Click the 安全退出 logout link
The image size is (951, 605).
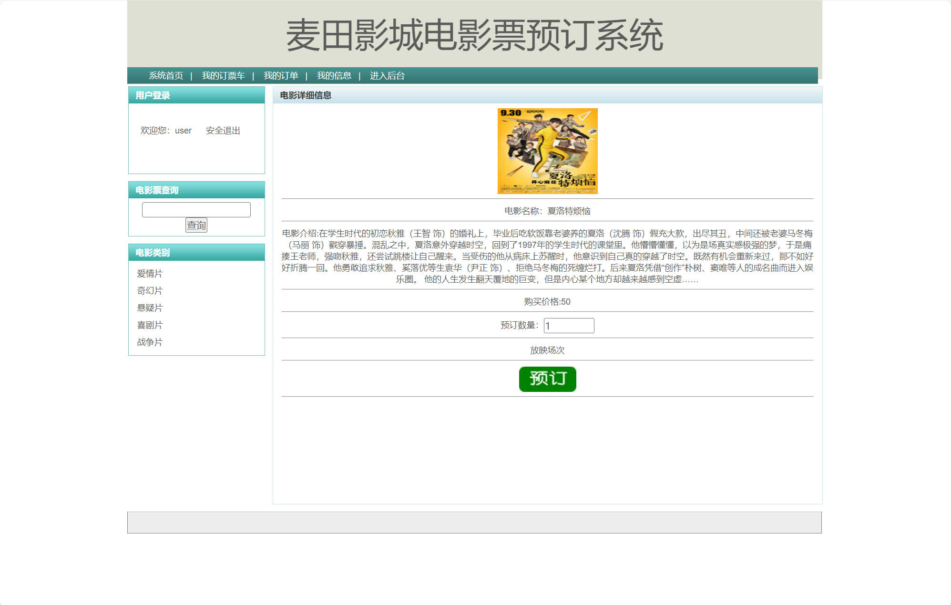click(222, 130)
